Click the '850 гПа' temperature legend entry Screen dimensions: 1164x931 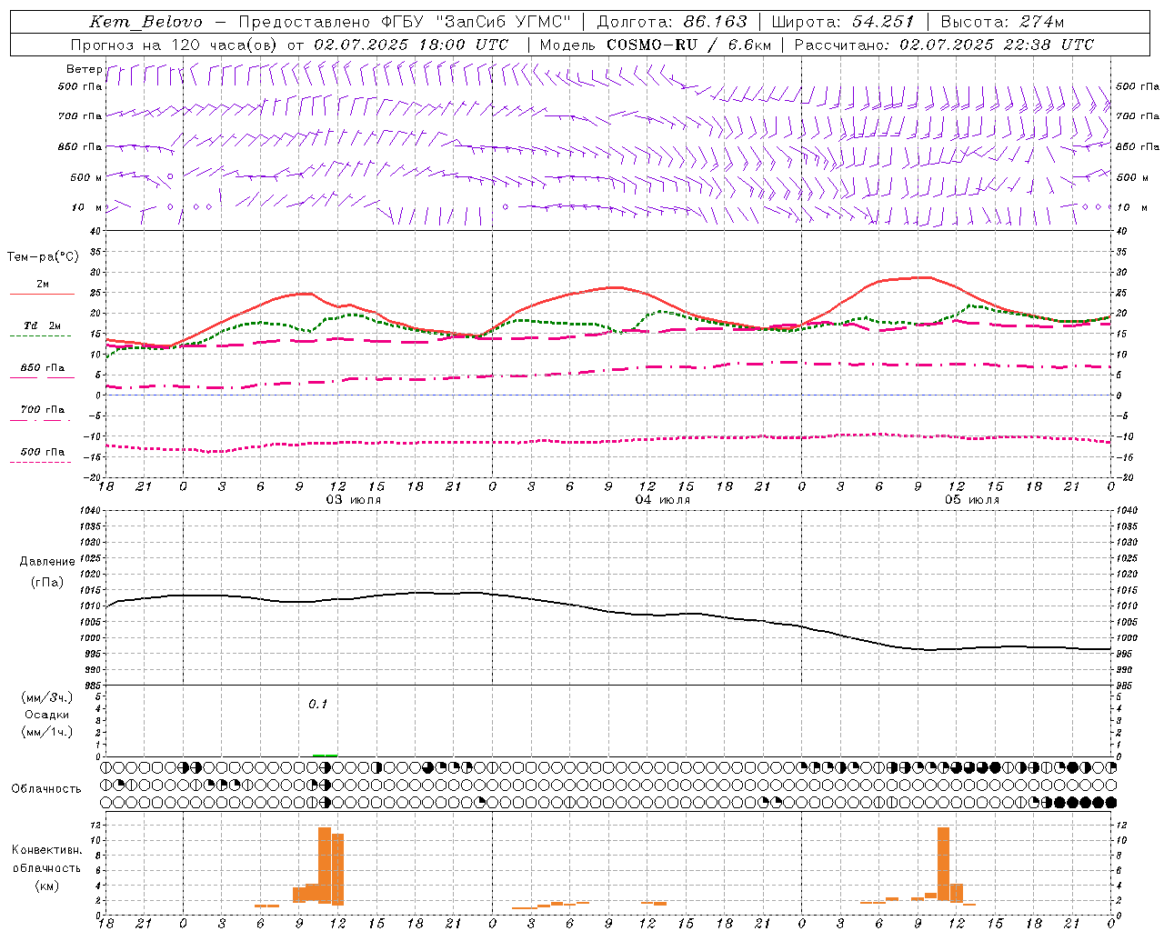(43, 368)
